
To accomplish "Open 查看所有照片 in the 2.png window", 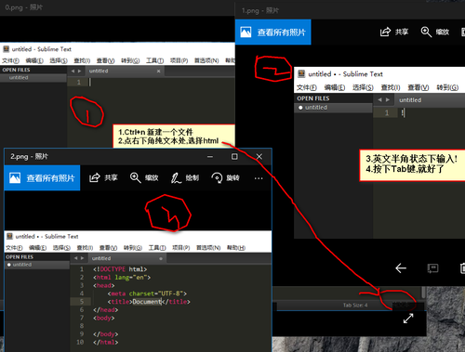I will (42, 177).
